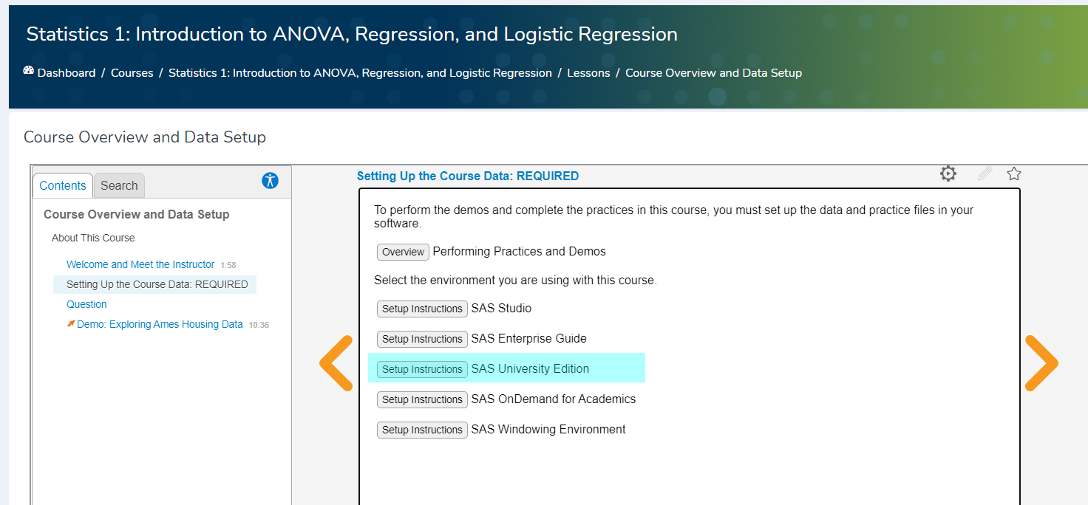Open Welcome and Meet the Instructor lesson
Image resolution: width=1088 pixels, height=505 pixels.
point(140,264)
